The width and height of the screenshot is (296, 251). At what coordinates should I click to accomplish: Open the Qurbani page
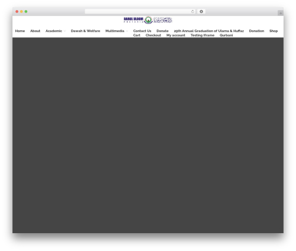click(226, 35)
